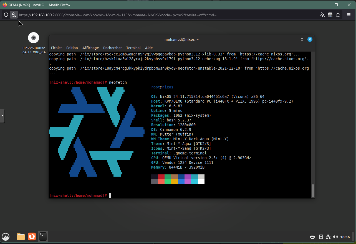Launch Firefox from the Cinnamon panel
356x244 pixels.
tap(32, 237)
